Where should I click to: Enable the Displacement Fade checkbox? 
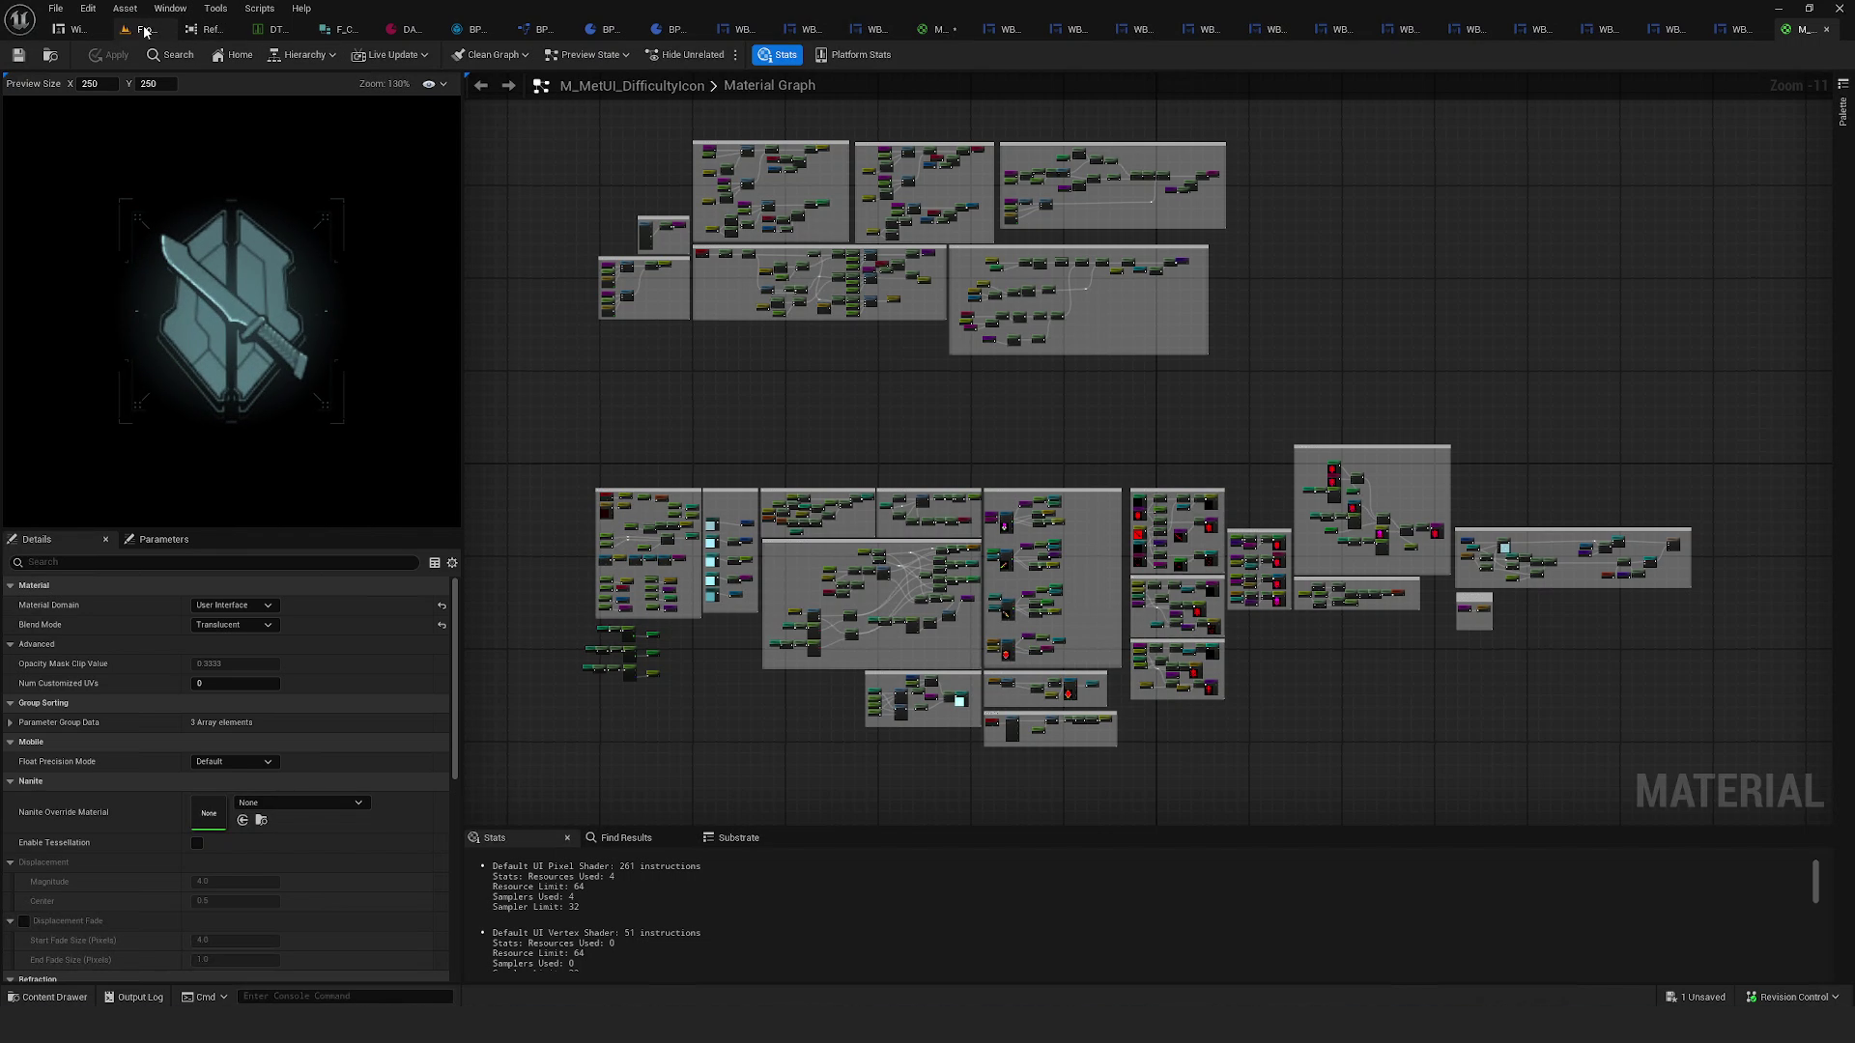[x=24, y=921]
